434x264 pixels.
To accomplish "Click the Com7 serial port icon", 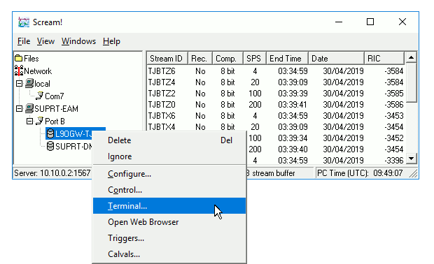I will pos(40,96).
